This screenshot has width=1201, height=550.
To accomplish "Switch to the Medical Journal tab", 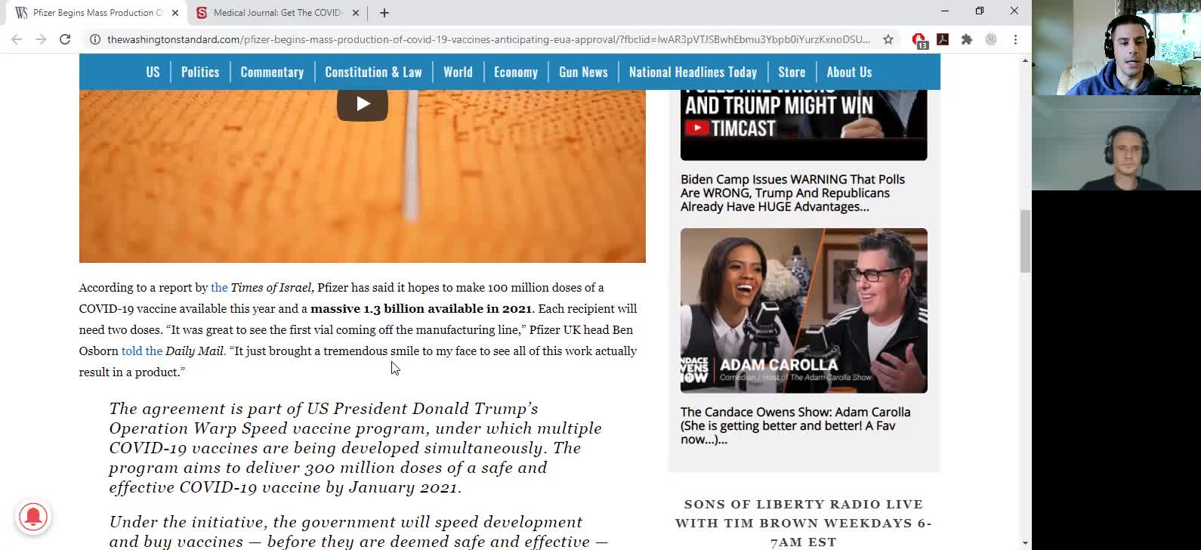I will (x=276, y=13).
